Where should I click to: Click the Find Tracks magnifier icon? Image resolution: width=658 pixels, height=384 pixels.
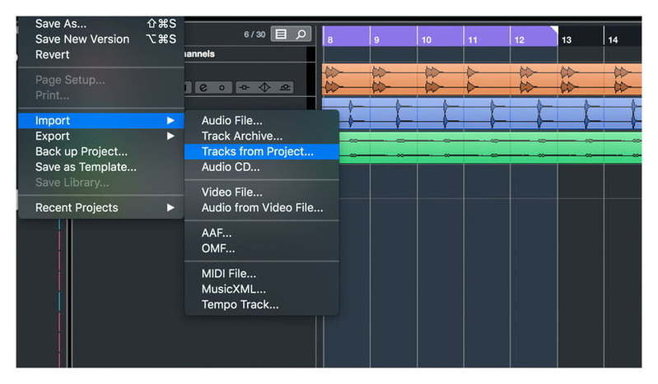coord(301,34)
